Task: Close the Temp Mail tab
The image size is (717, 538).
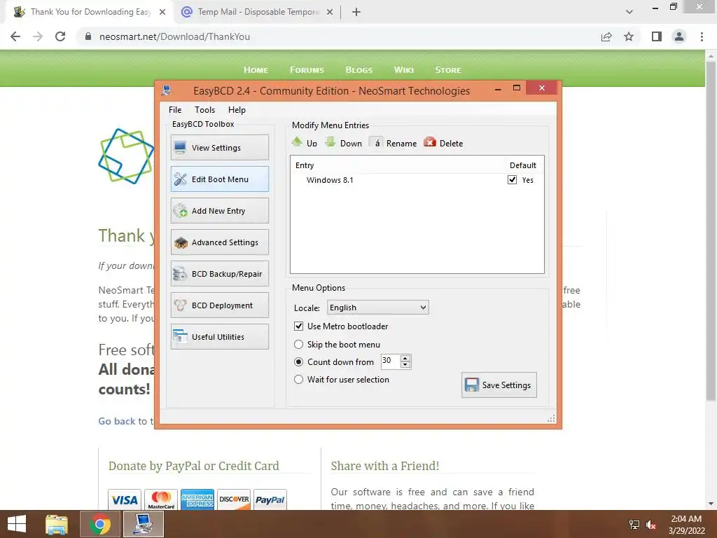Action: tap(330, 12)
